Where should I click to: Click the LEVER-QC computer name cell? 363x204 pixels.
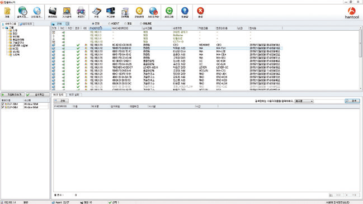[x=222, y=67]
